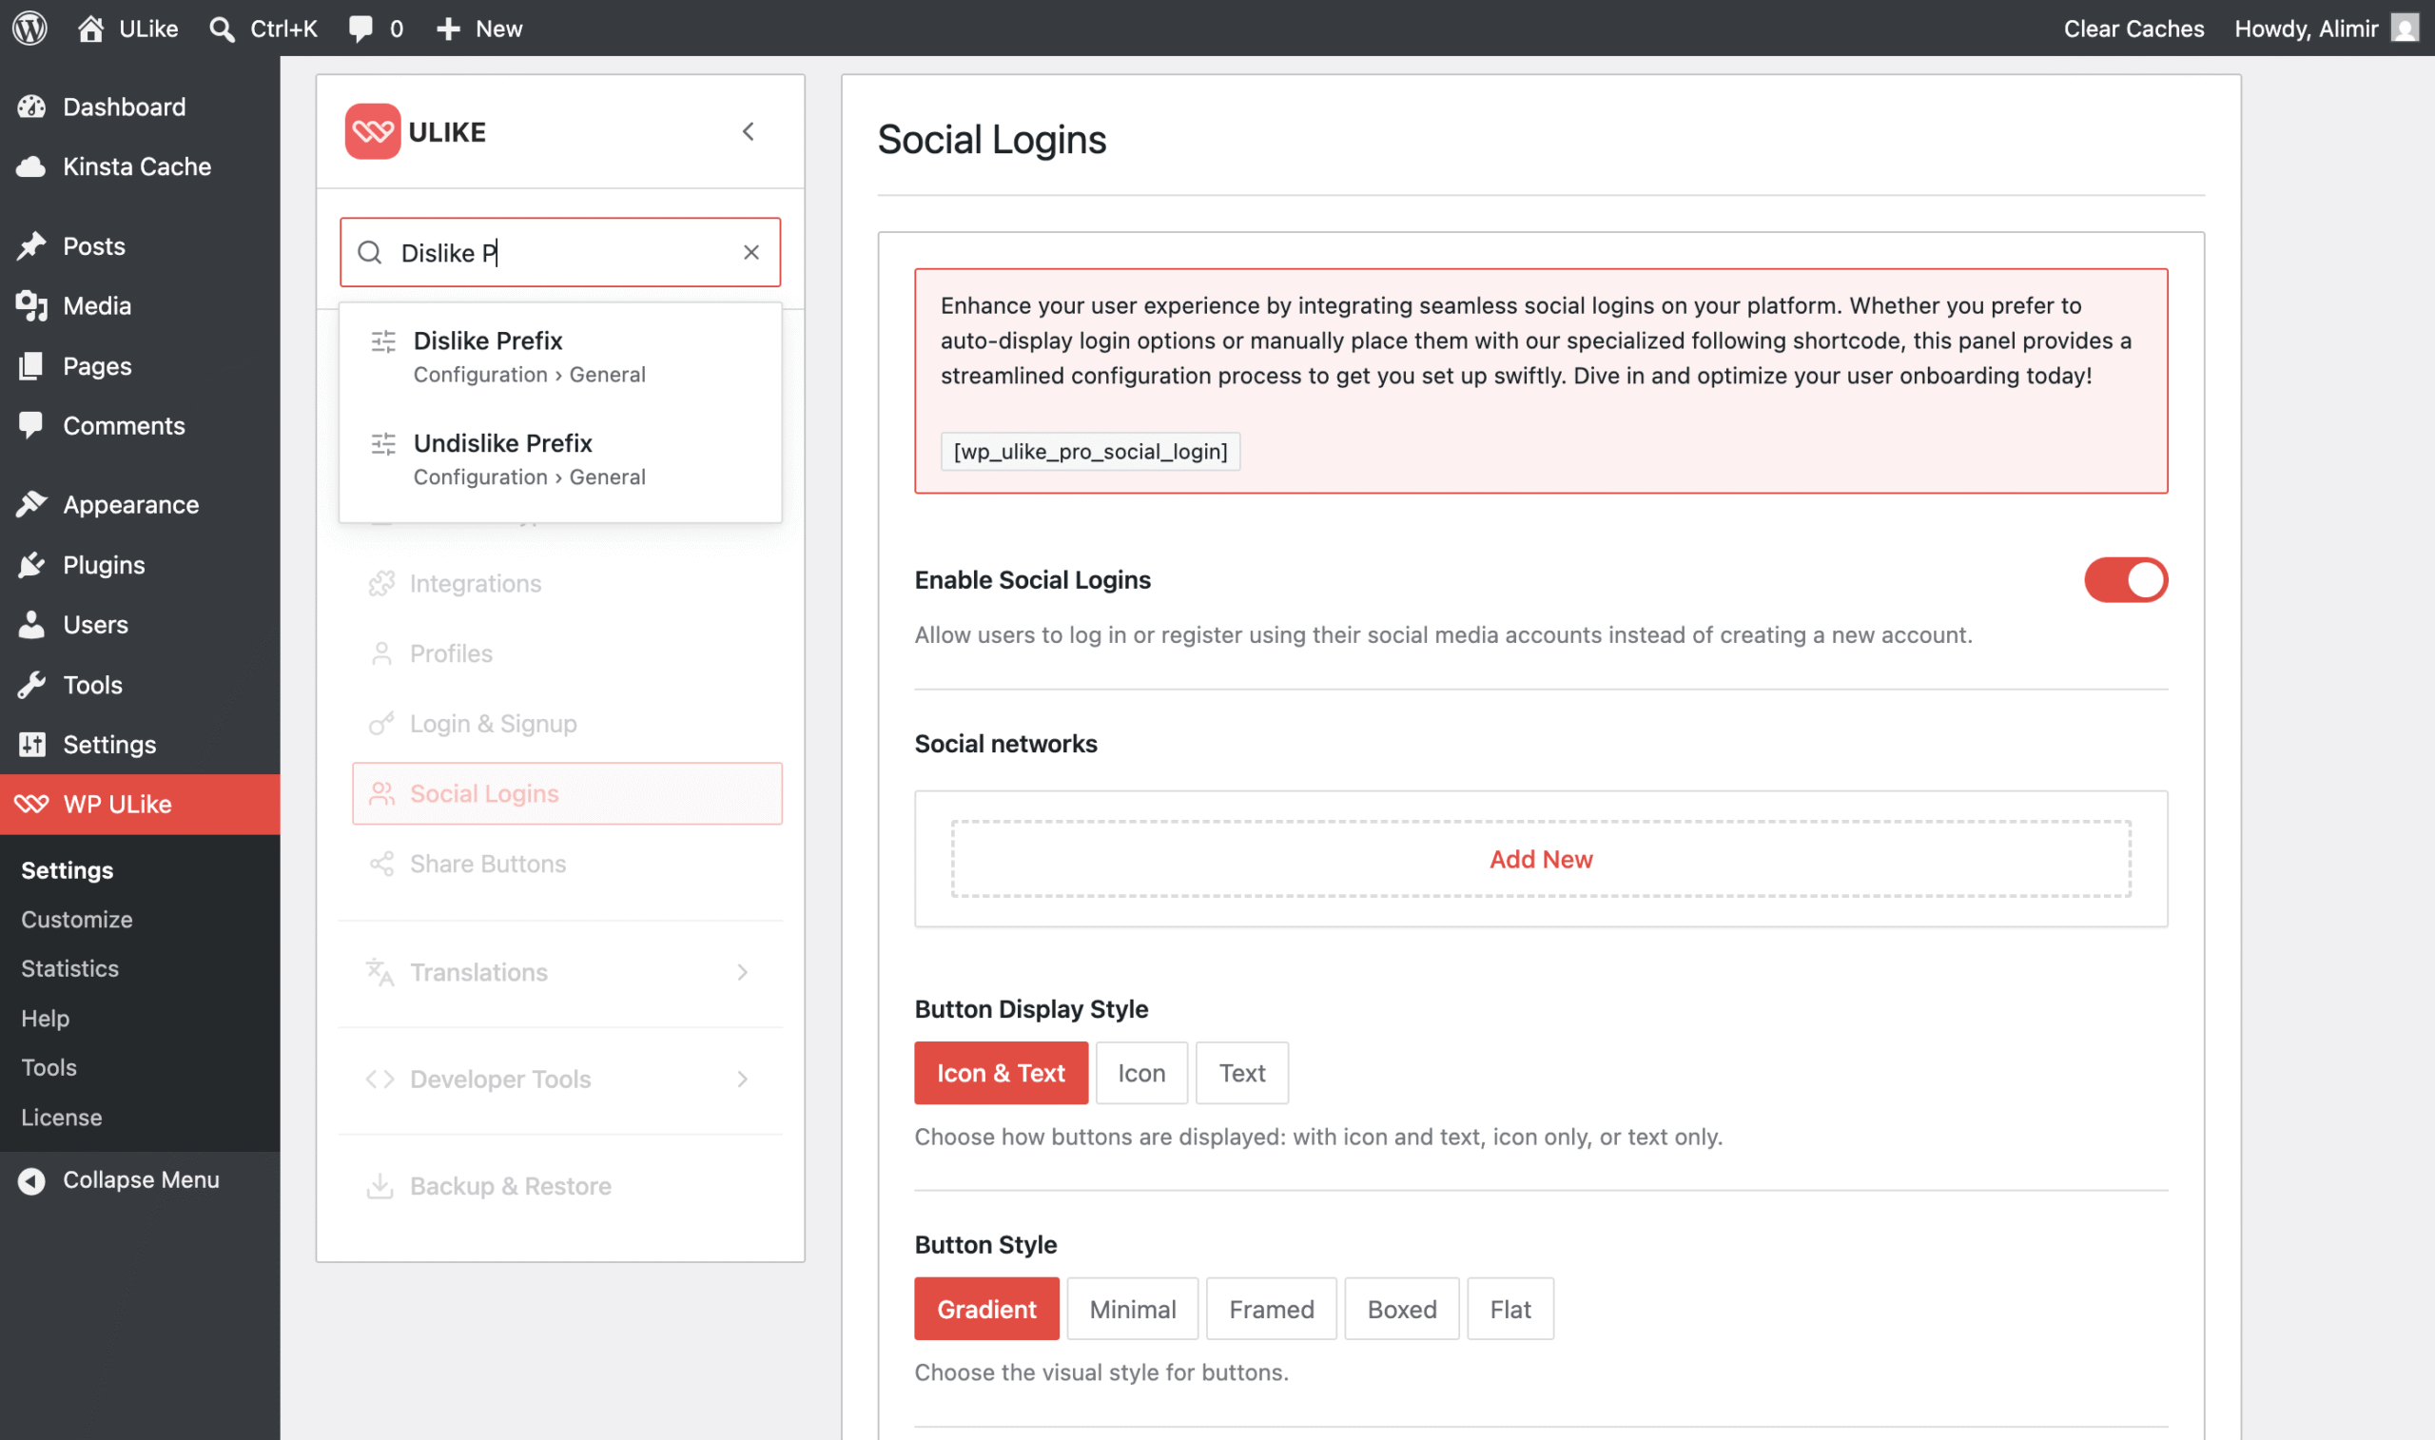
Task: Open the New content menu
Action: click(x=479, y=29)
